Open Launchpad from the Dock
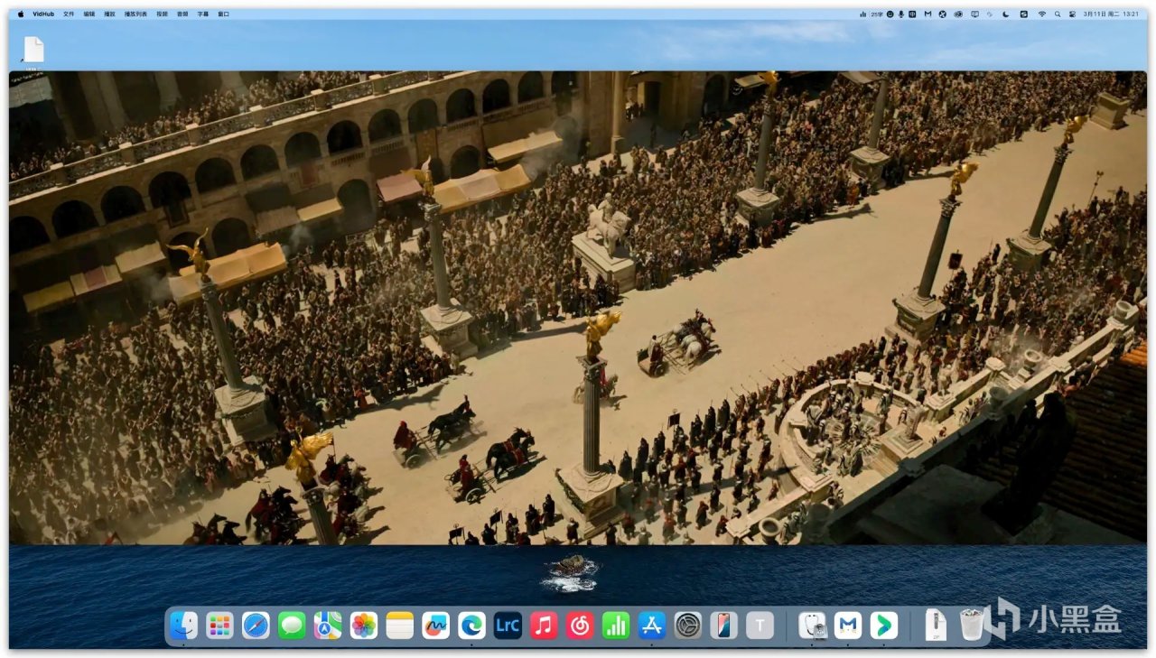The width and height of the screenshot is (1156, 658). 219,625
